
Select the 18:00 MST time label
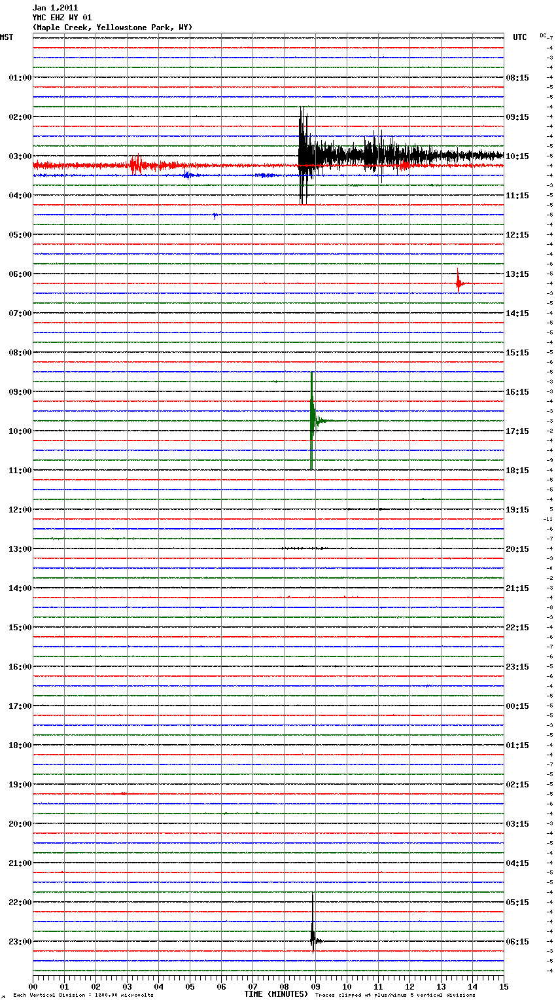pos(20,745)
